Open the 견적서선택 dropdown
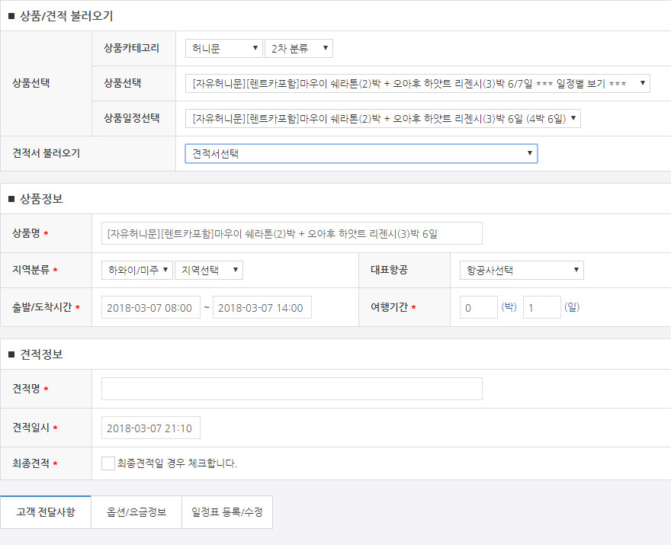This screenshot has width=671, height=545. pos(361,153)
